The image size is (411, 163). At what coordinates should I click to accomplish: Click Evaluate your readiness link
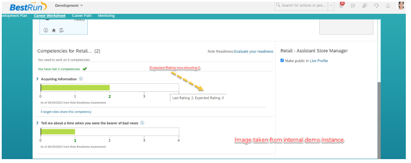pos(253,51)
